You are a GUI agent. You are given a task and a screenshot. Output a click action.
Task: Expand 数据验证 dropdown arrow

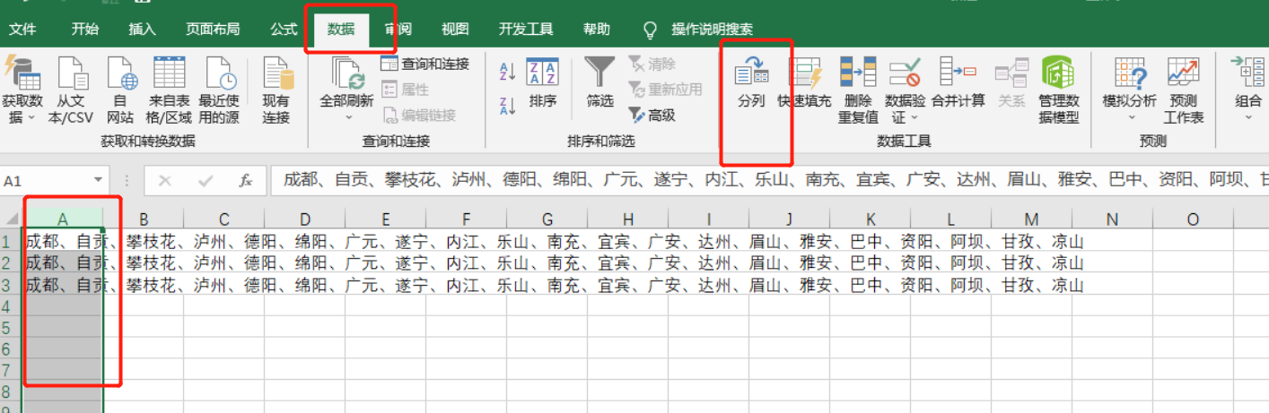point(915,117)
